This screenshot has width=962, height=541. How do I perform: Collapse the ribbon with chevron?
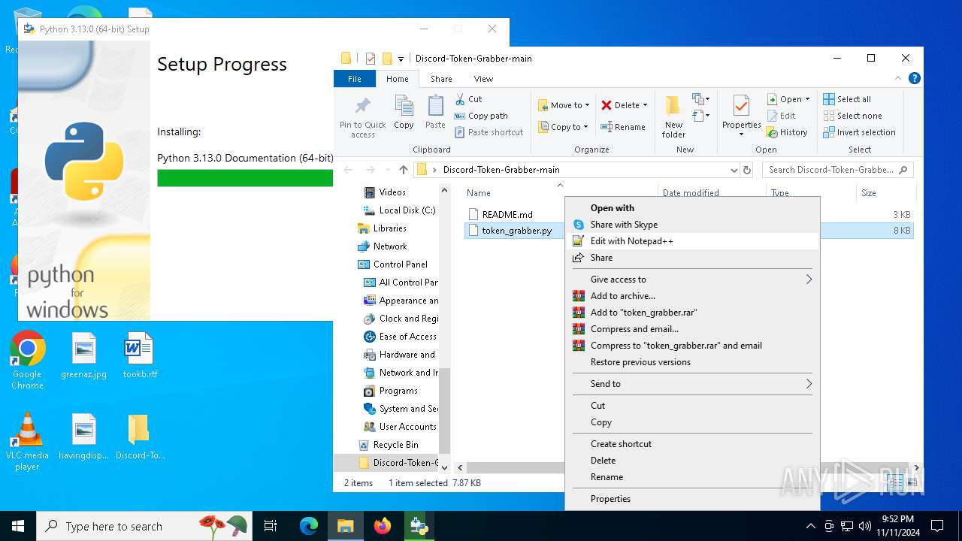pos(898,78)
